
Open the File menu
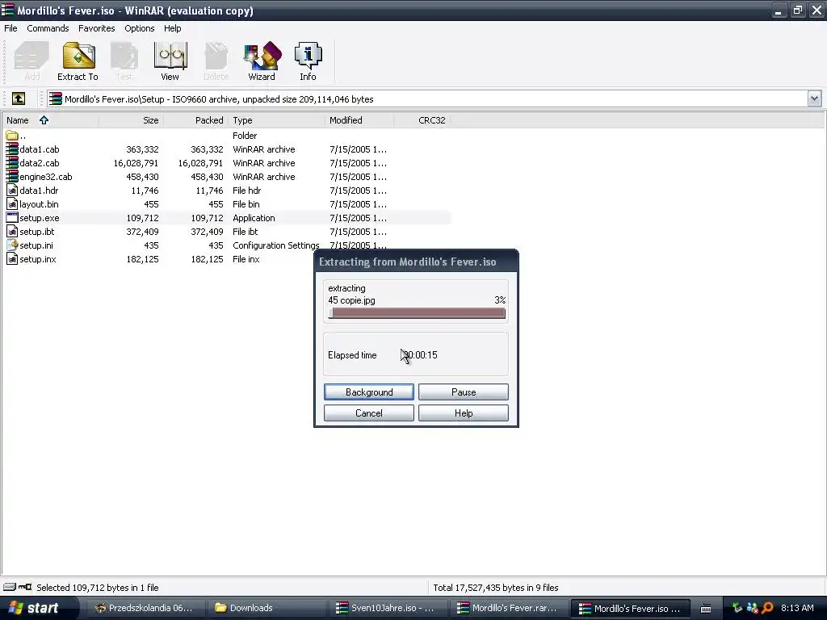pyautogui.click(x=10, y=28)
